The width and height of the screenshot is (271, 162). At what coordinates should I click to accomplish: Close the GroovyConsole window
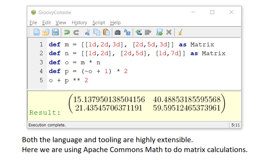point(231,12)
